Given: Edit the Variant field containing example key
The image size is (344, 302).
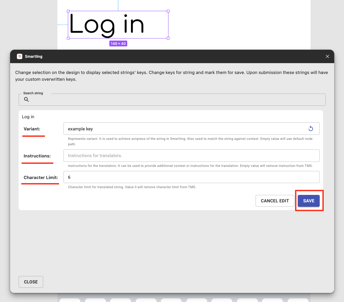Looking at the screenshot, I should tap(191, 129).
